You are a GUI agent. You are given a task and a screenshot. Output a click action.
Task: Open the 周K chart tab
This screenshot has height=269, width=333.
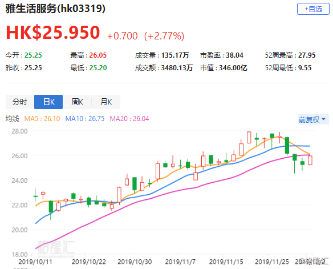click(77, 102)
